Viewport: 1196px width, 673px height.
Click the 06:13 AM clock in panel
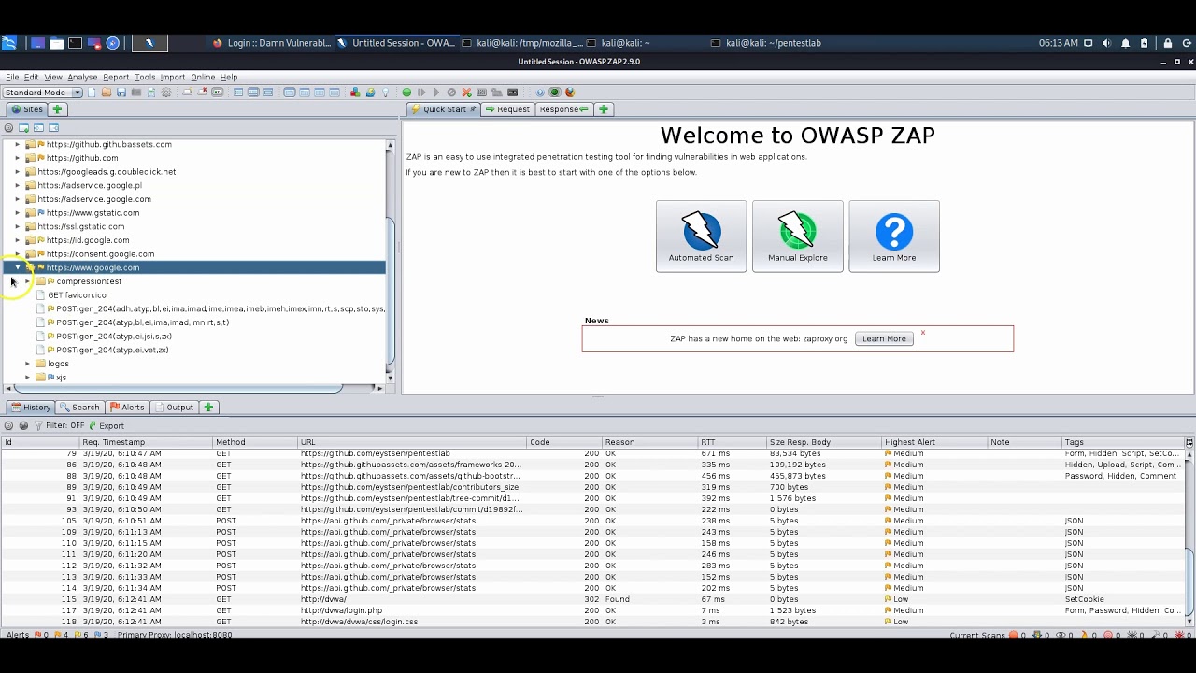1058,43
